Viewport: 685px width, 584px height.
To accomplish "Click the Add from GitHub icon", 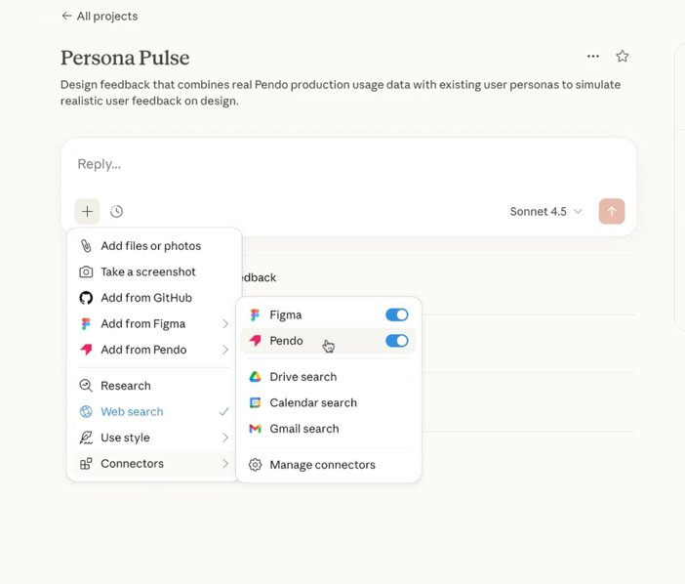I will 86,298.
